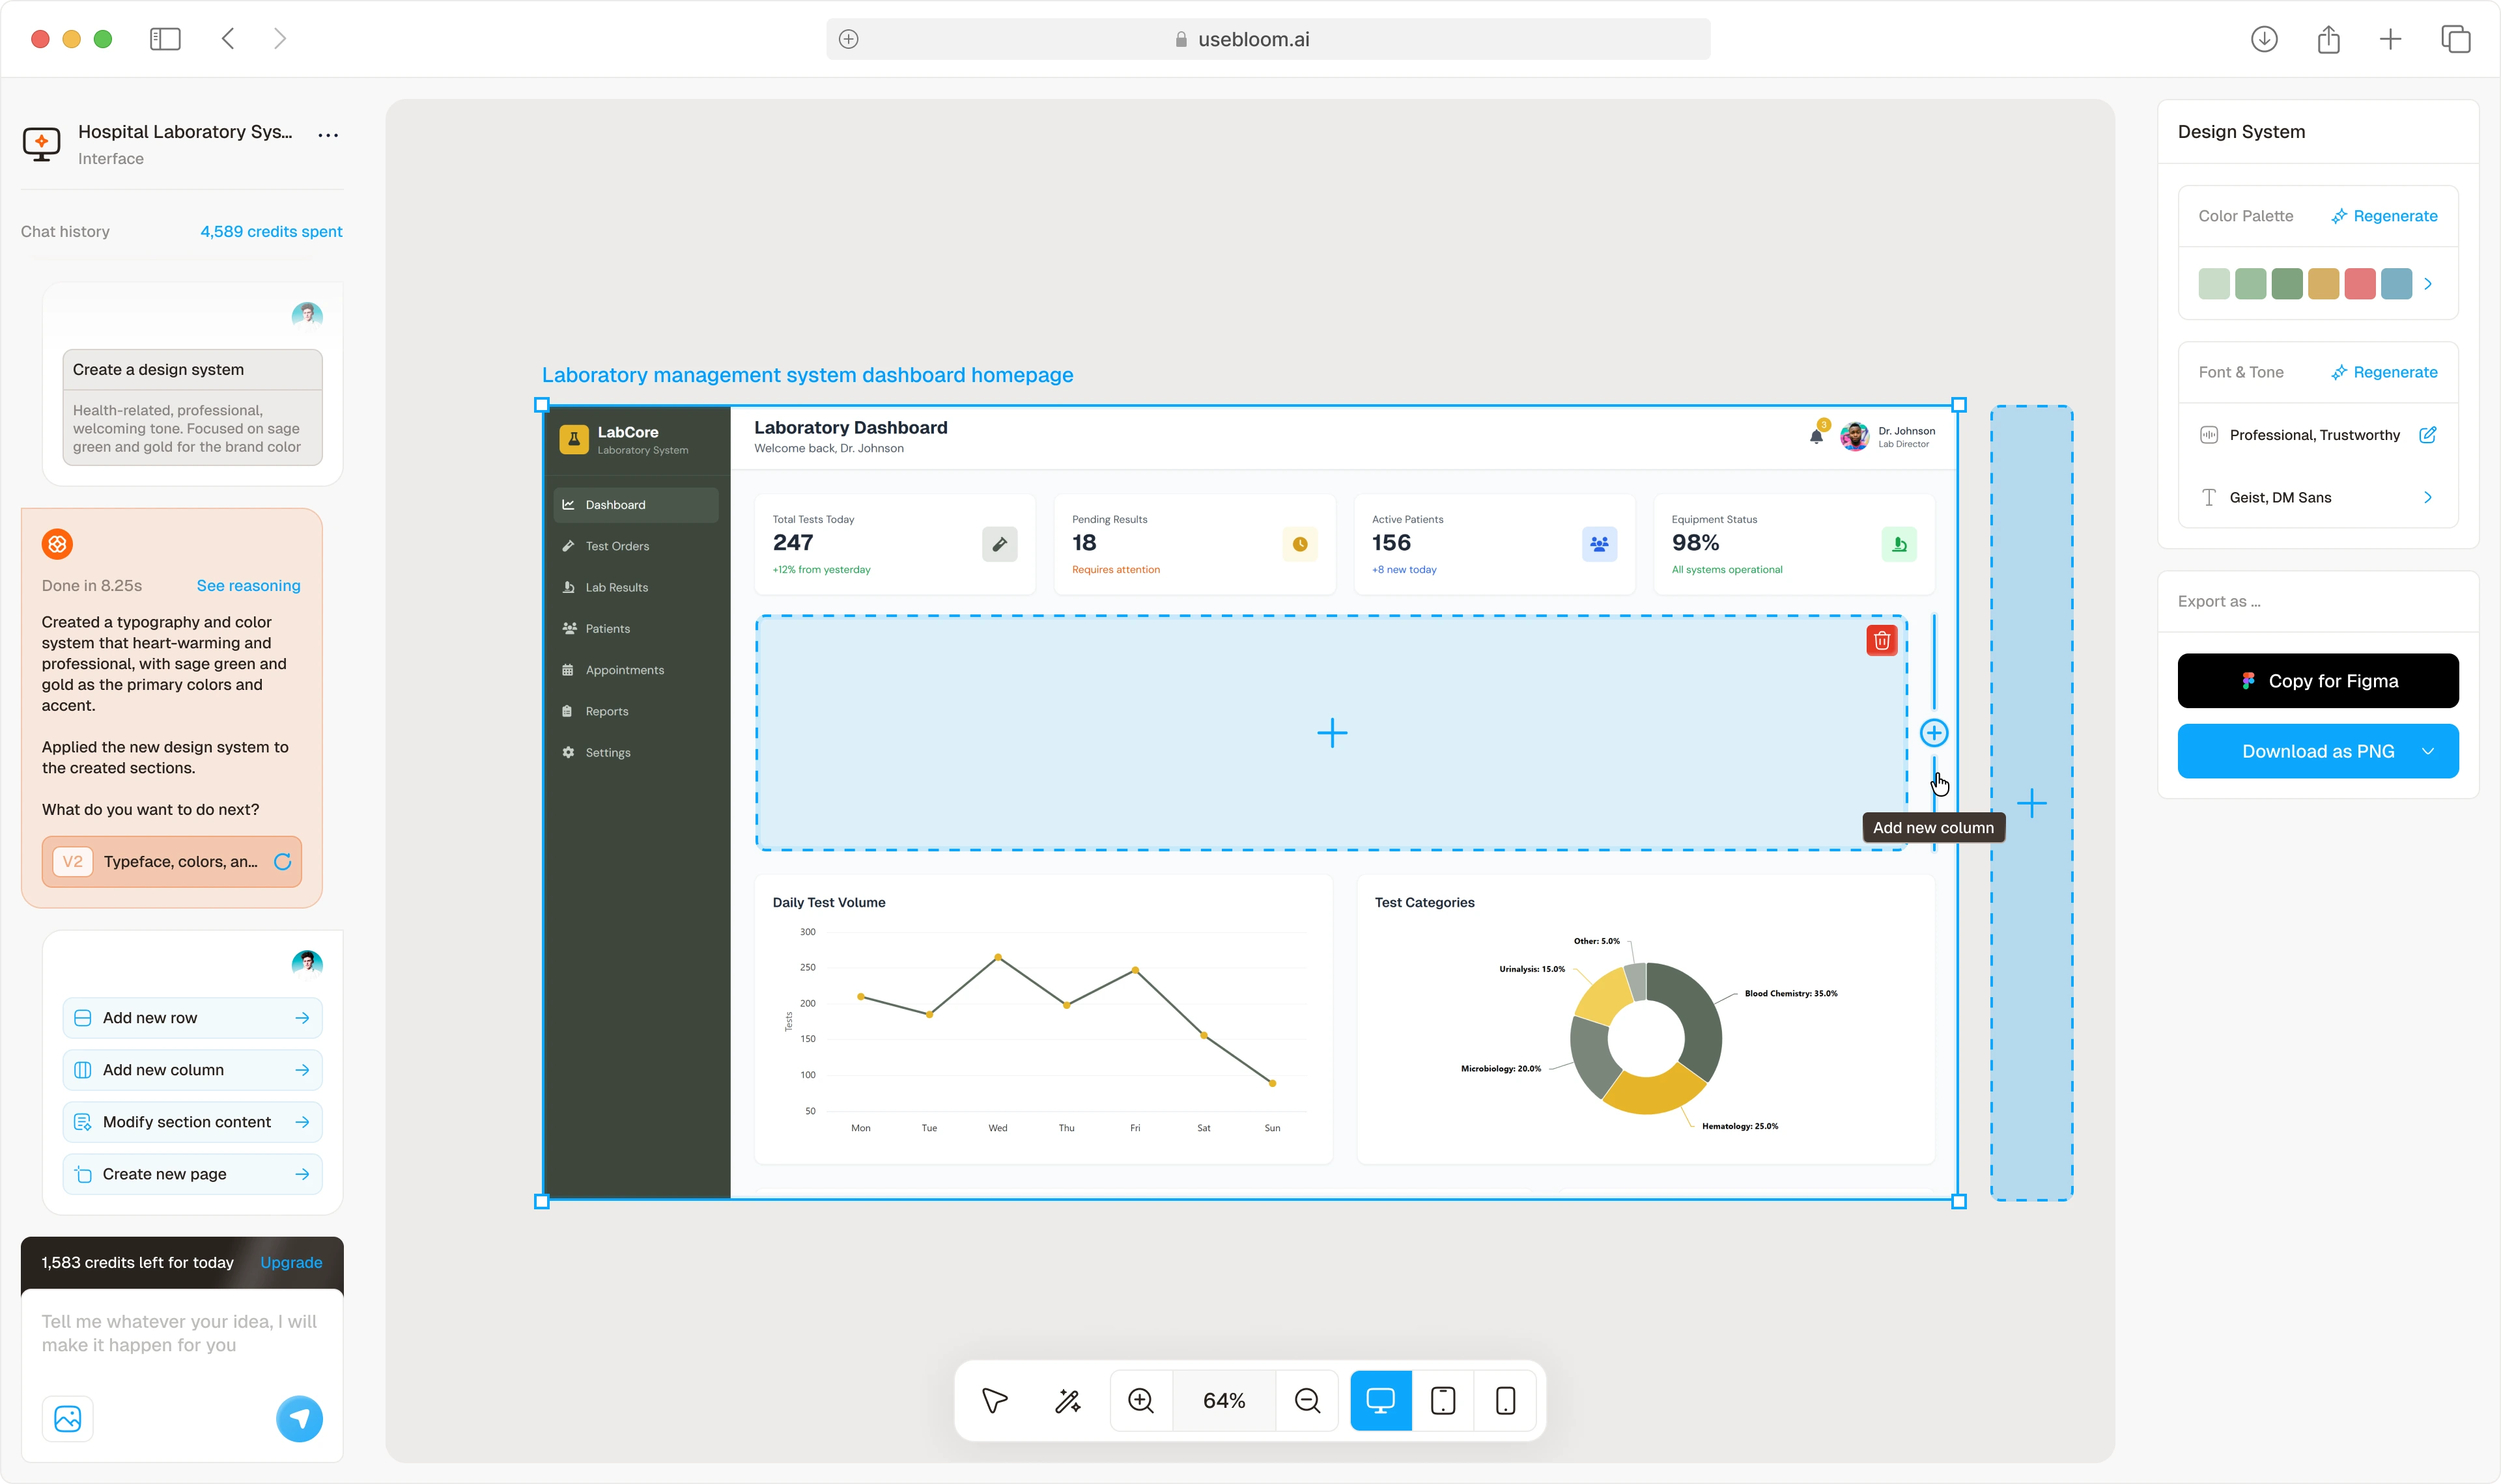Switch to tablet preview mode
Screen dimensions: 2501x1484
(x=1443, y=1400)
